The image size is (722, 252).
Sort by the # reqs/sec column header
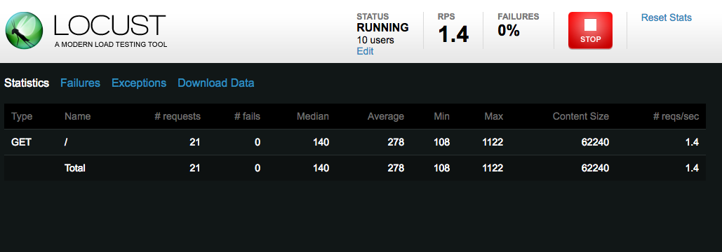(676, 117)
